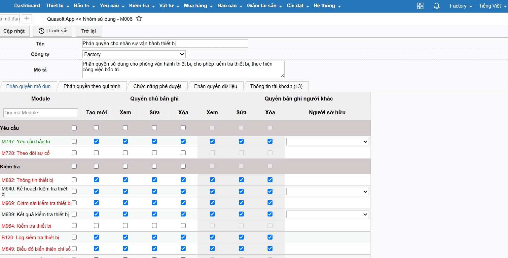Click the Trở lại button

[88, 31]
